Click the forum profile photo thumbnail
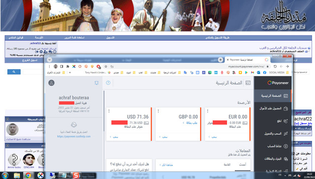315x179 pixels. [x=12, y=129]
